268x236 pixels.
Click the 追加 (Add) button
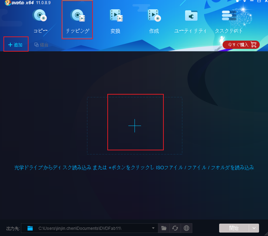pos(16,45)
